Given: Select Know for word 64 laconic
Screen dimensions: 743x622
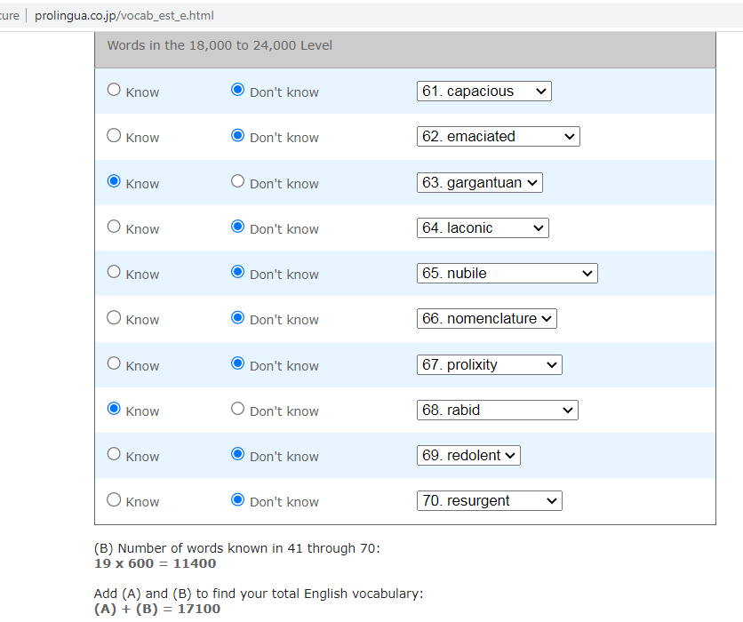Looking at the screenshot, I should [114, 227].
